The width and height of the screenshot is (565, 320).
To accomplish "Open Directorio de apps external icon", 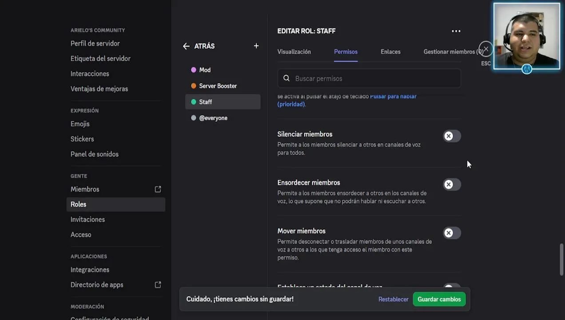I will pyautogui.click(x=158, y=285).
